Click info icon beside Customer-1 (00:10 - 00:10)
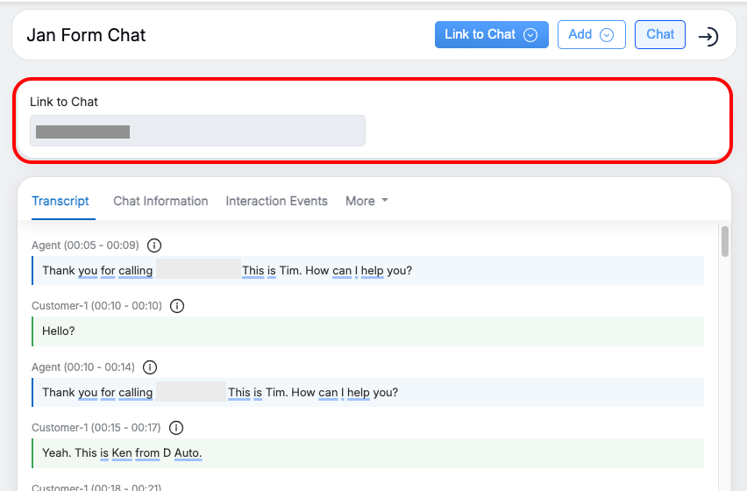Viewport: 747px width, 491px height. click(177, 306)
